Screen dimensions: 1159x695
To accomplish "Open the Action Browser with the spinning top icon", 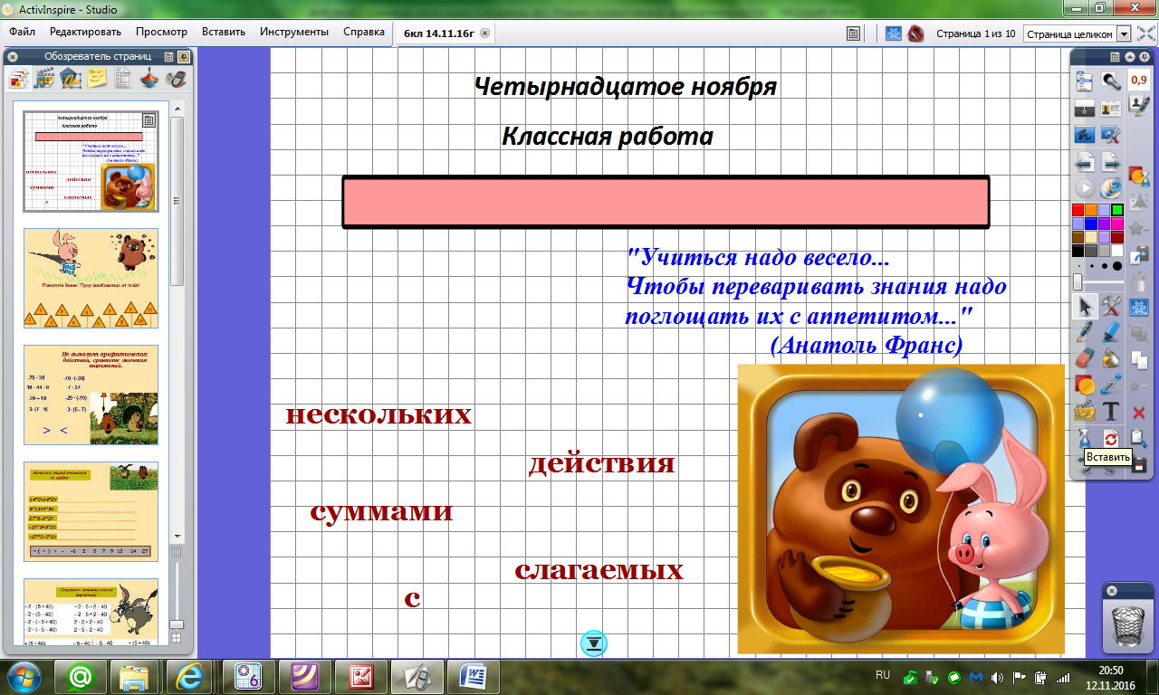I will (149, 80).
